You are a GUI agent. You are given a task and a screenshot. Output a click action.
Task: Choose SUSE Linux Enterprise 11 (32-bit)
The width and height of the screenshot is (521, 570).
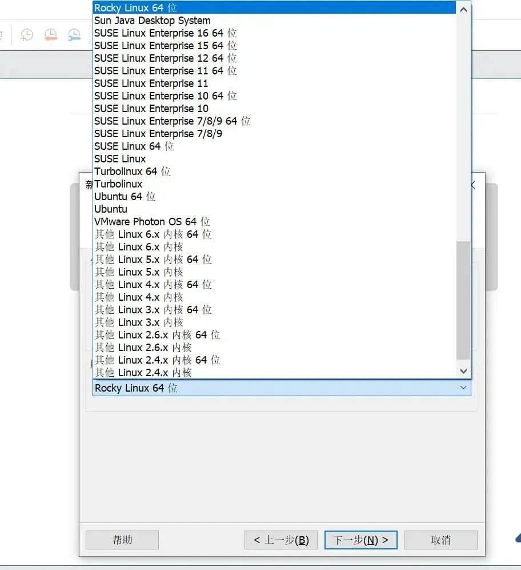pyautogui.click(x=274, y=83)
